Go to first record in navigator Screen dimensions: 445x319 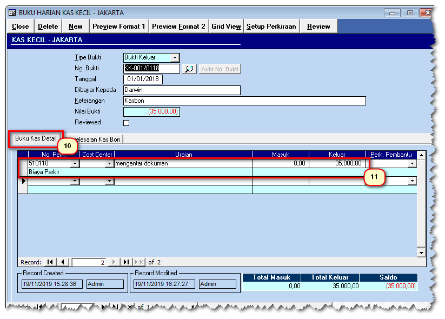point(50,262)
